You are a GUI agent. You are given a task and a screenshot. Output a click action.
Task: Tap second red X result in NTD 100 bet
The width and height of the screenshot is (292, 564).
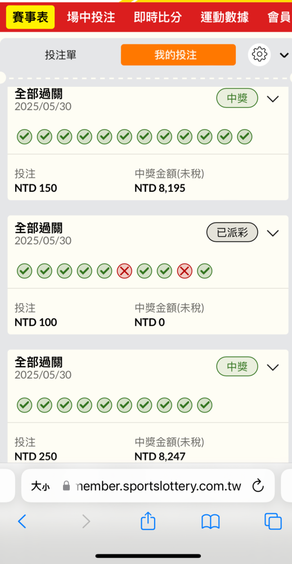coord(185,271)
